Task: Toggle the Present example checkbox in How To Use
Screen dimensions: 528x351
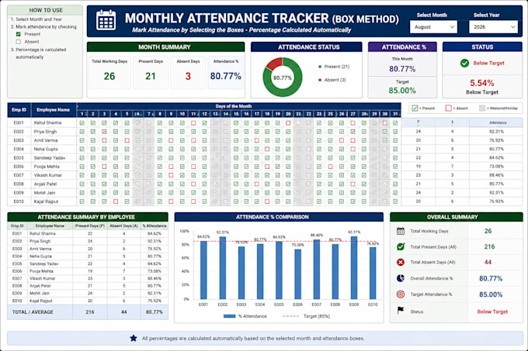Action: [x=18, y=34]
